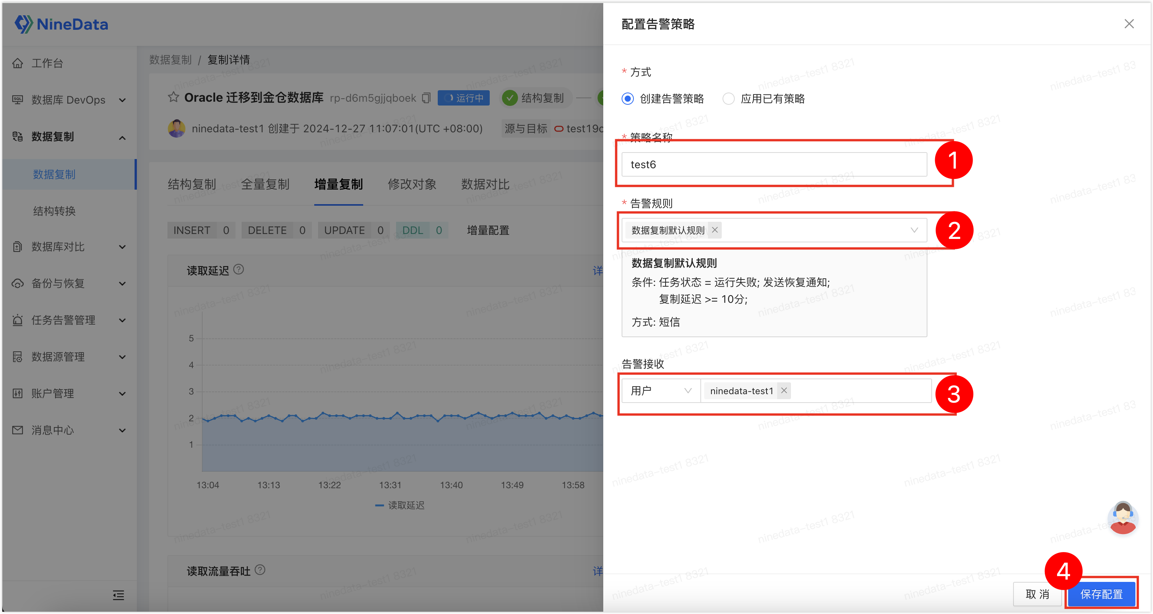
Task: Click the DDL 0 counter
Action: coord(422,230)
